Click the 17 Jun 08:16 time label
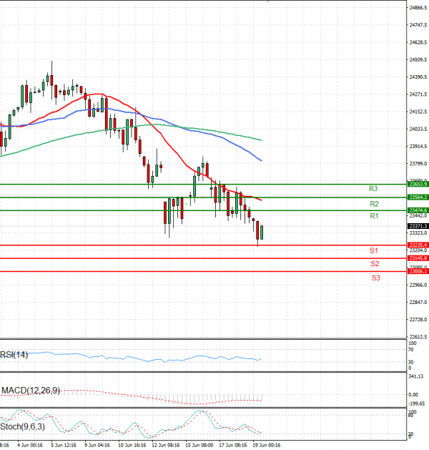429x450 pixels. (233, 445)
